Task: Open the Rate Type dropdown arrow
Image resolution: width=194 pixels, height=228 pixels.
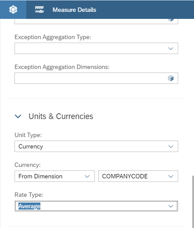Action: (171, 206)
